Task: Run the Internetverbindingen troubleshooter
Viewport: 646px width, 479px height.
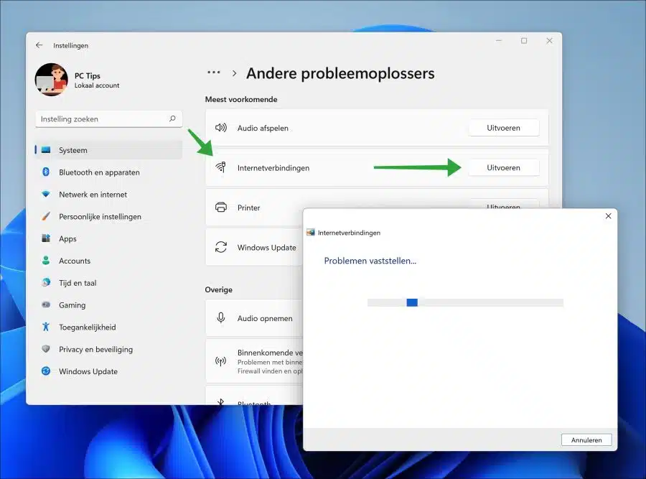Action: point(503,168)
